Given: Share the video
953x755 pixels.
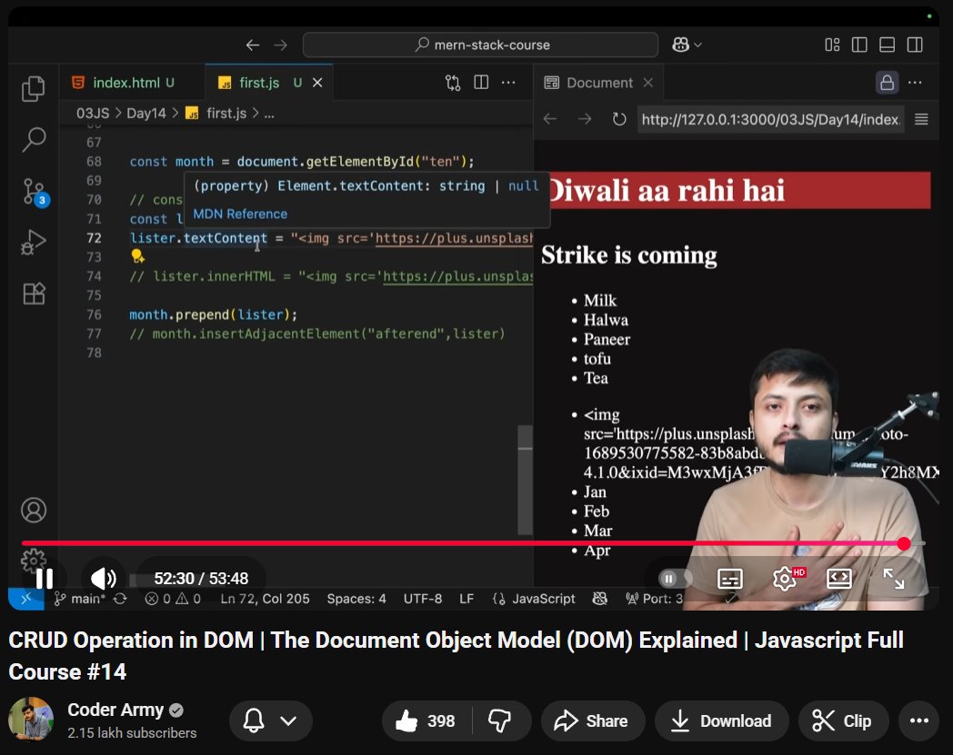Looking at the screenshot, I should tap(591, 721).
